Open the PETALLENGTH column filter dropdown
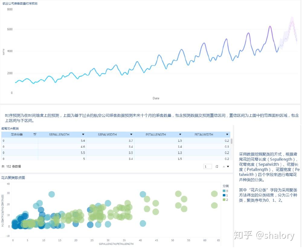302x249 pixels. (180, 134)
